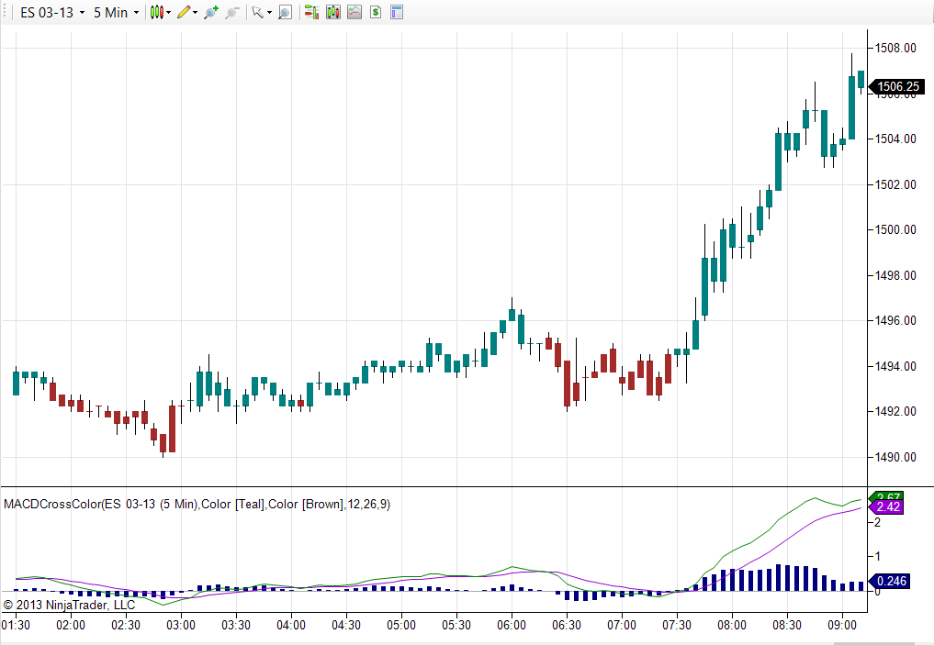Click the toolbar drag grip handle
Viewport: 934px width, 645px height.
(x=5, y=12)
